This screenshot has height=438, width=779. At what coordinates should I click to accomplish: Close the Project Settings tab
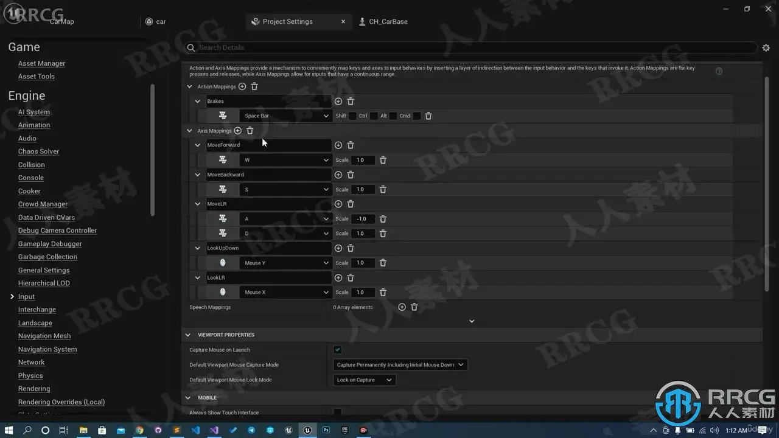pyautogui.click(x=343, y=21)
